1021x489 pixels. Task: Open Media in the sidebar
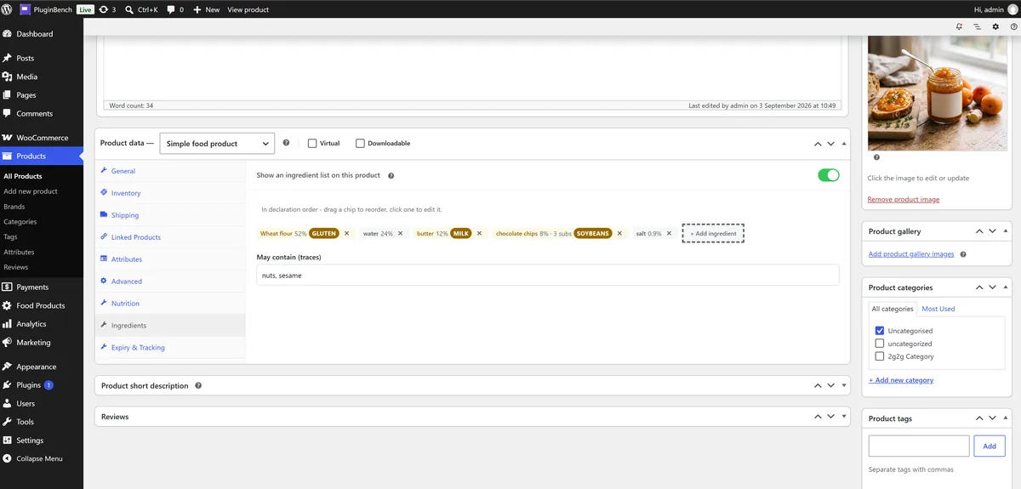tap(26, 77)
